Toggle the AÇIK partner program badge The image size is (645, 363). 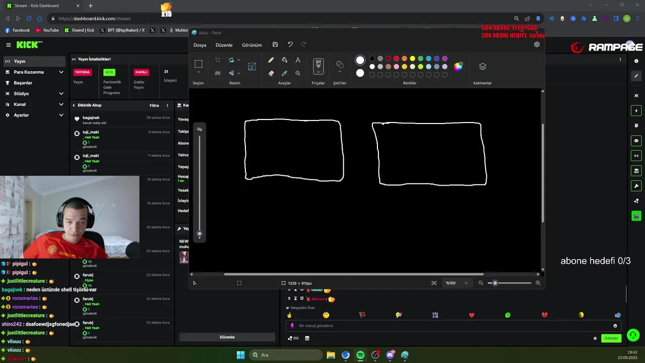(x=109, y=72)
